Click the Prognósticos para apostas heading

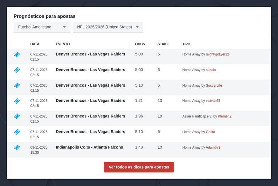click(x=44, y=16)
